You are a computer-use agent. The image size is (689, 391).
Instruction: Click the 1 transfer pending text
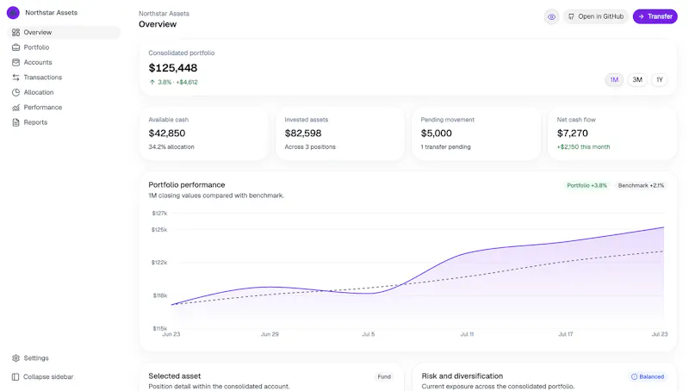(445, 146)
